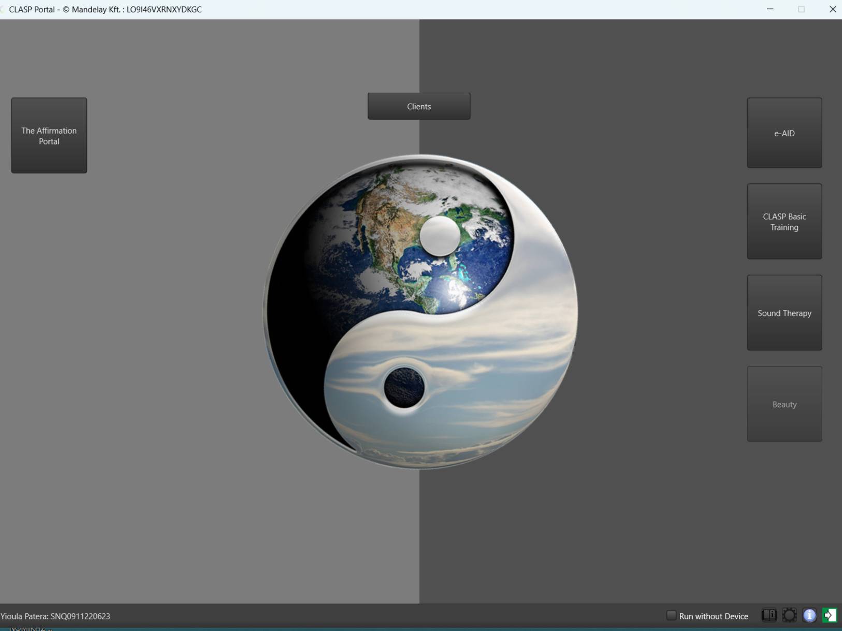
Task: Enable the Run without Device checkbox
Action: [671, 615]
